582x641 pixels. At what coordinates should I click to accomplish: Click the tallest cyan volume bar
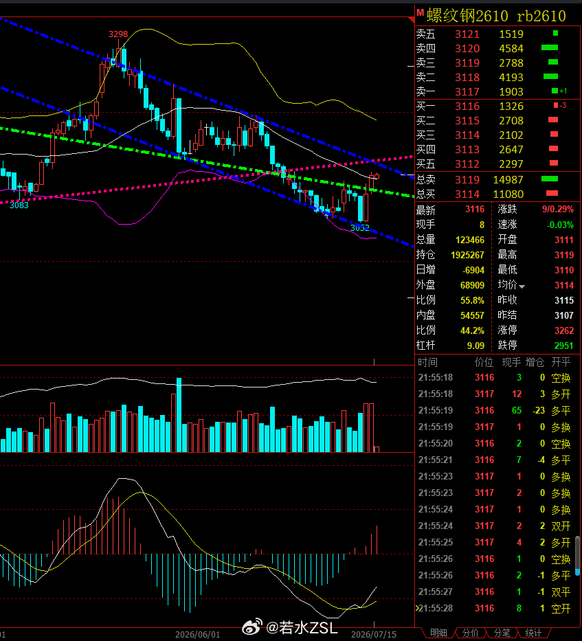coord(179,415)
